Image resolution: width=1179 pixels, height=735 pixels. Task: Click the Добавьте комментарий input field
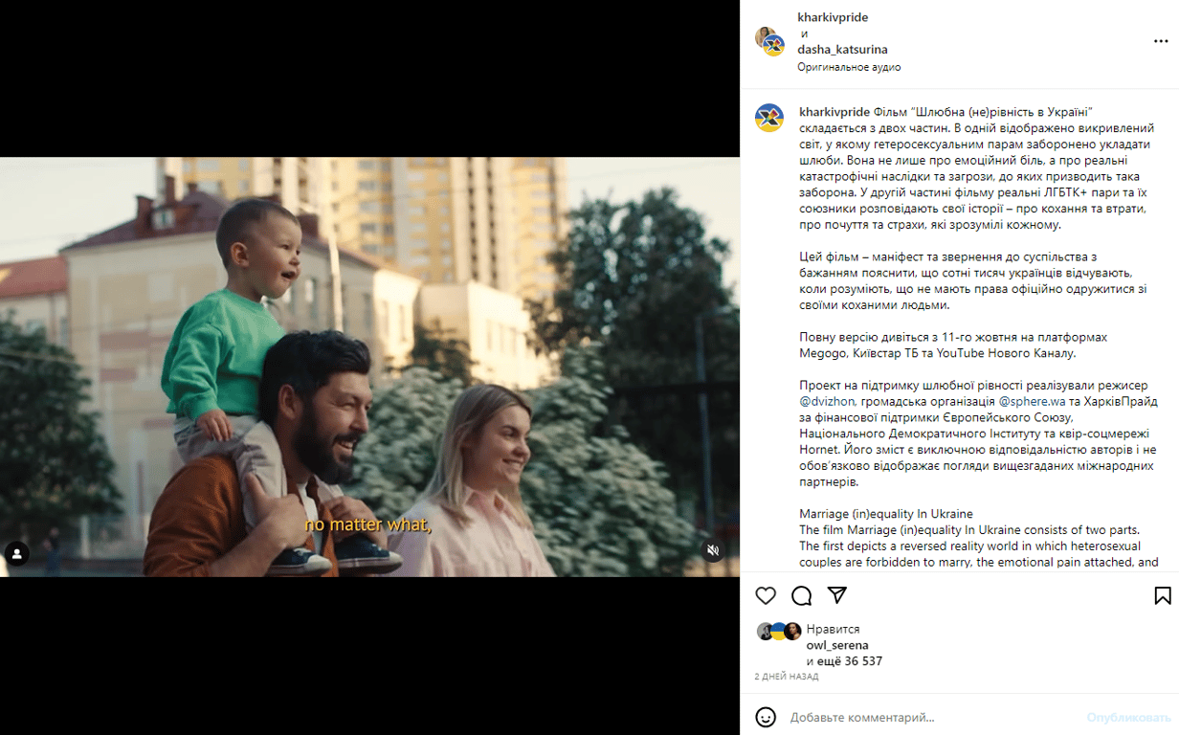[933, 717]
